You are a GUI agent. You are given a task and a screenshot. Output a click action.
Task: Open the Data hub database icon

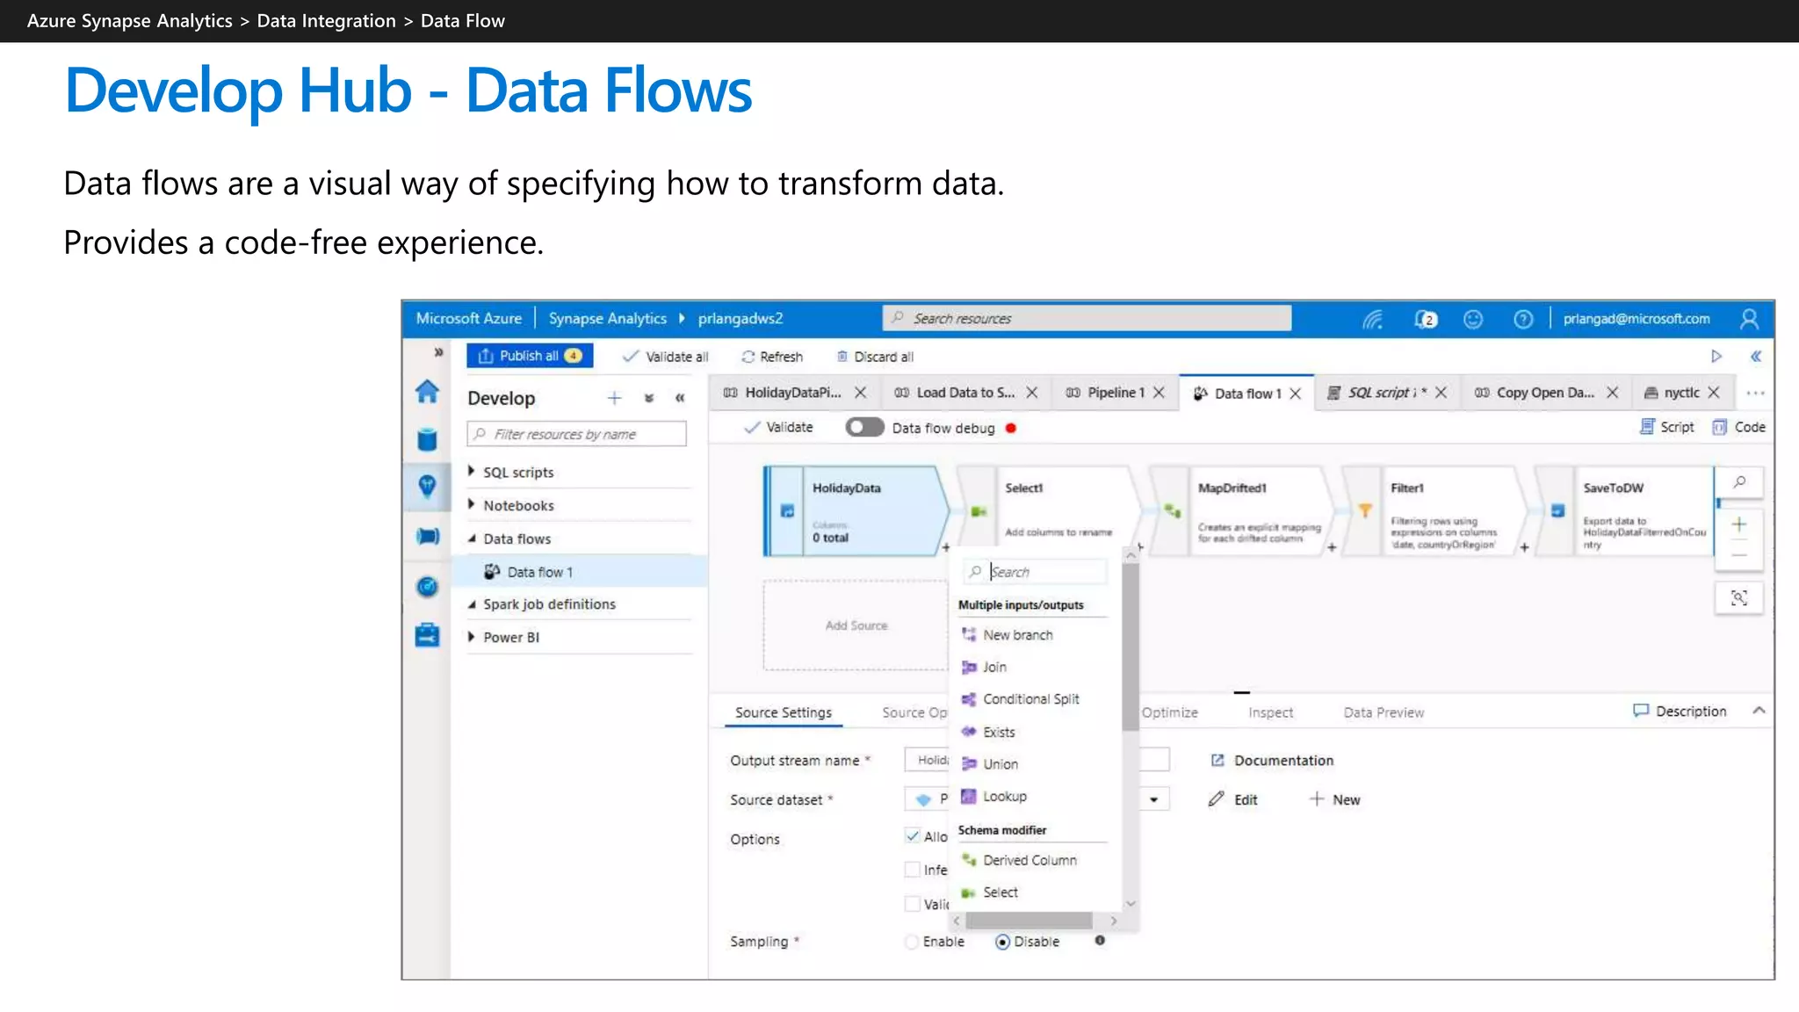coord(427,439)
